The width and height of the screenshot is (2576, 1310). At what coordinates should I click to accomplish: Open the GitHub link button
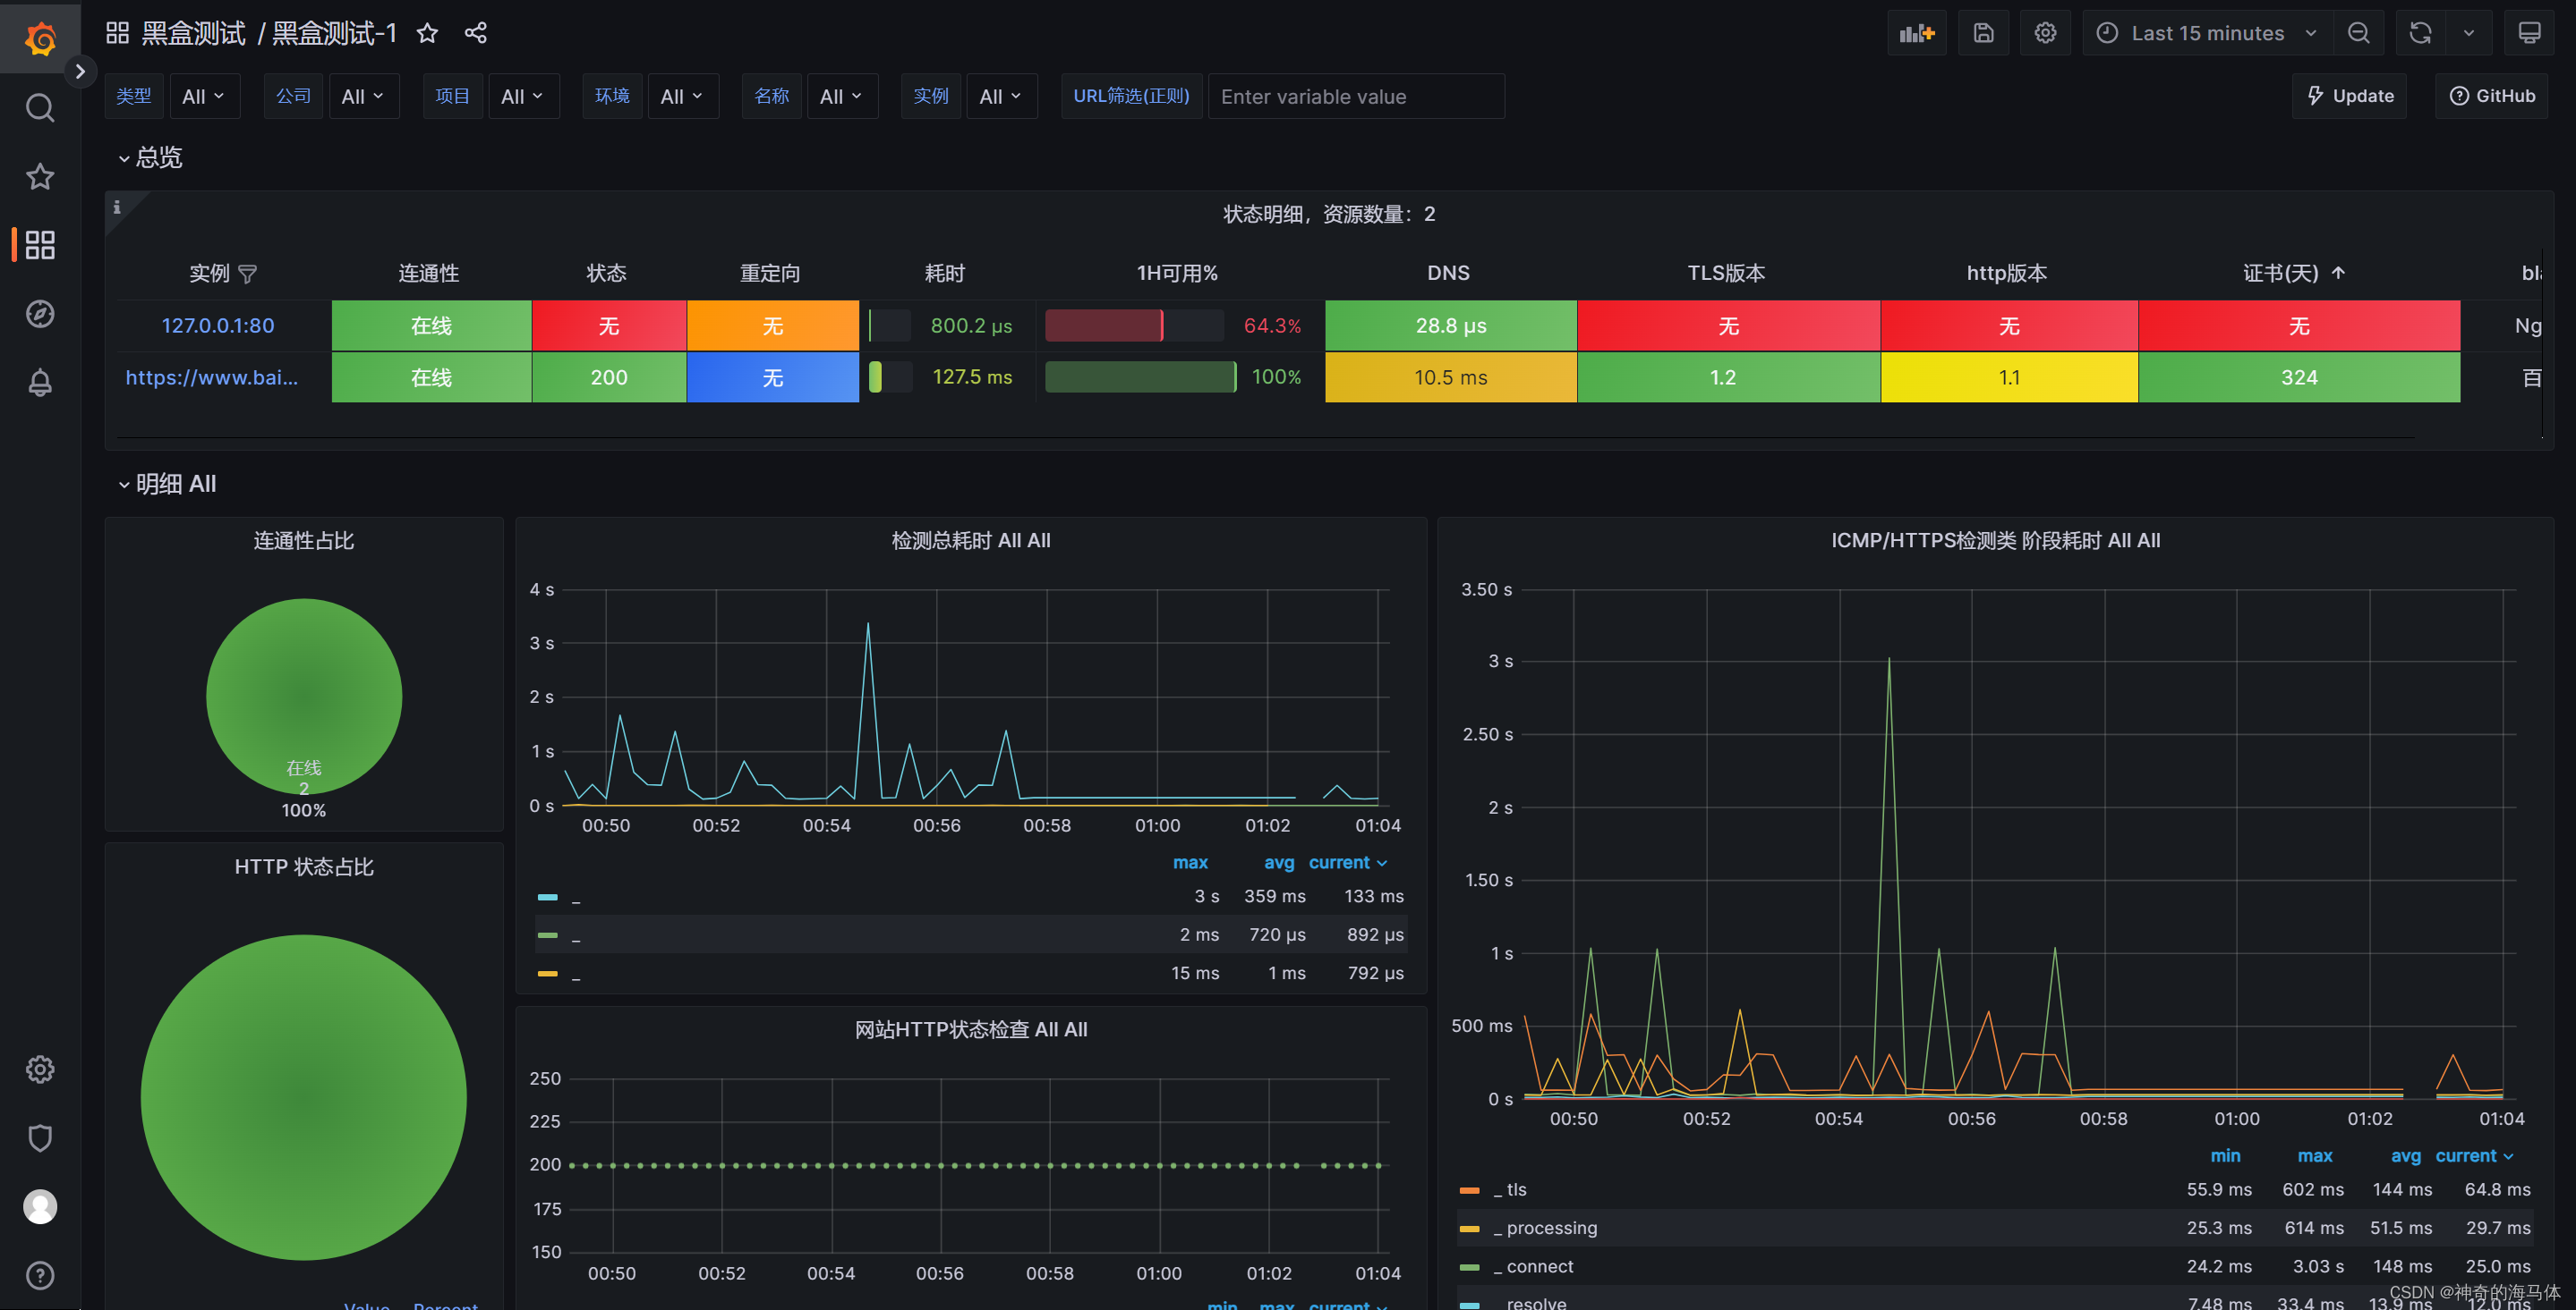coord(2492,96)
